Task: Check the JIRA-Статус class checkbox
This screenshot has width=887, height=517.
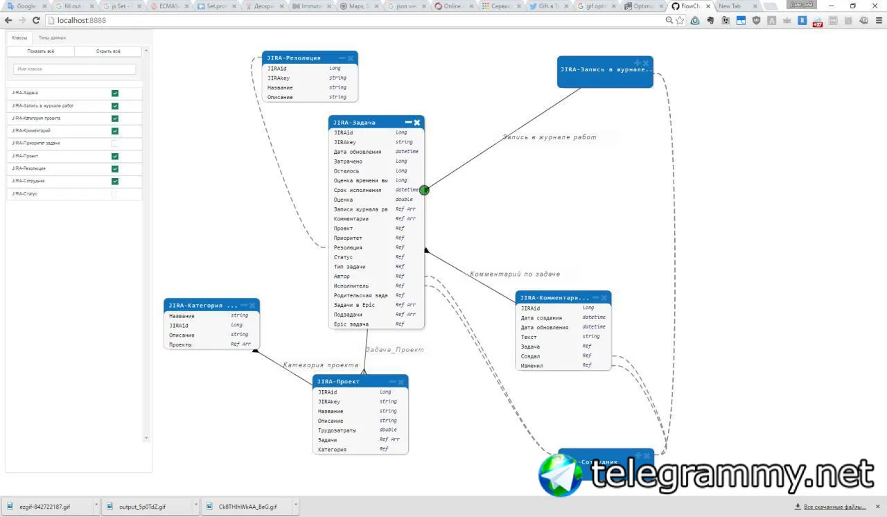Action: coord(115,194)
